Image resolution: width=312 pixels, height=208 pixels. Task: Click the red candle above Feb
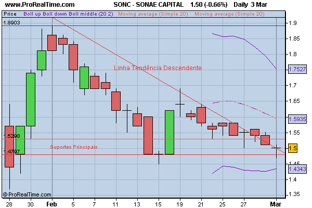52,43
